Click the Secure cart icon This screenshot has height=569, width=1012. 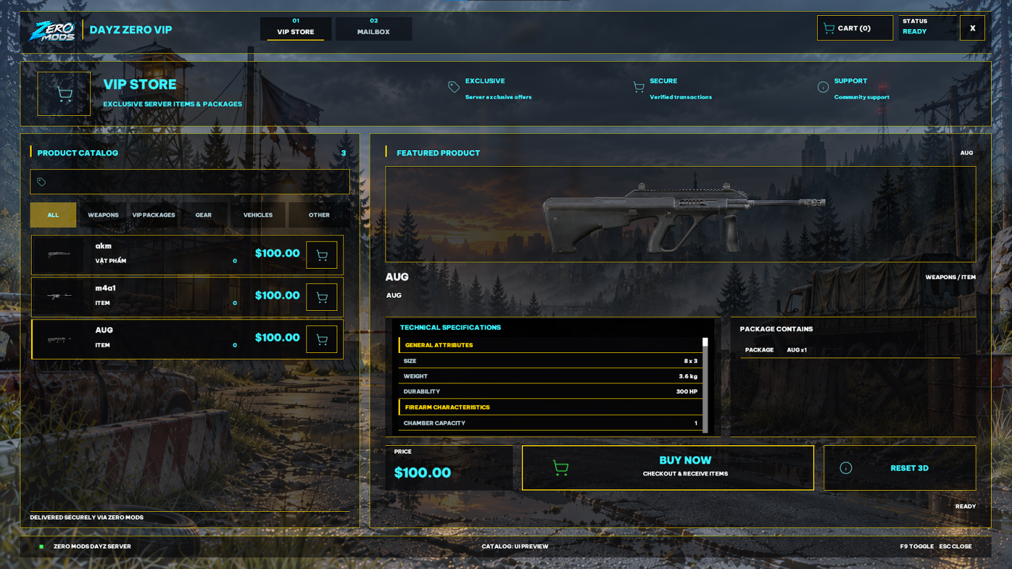tap(638, 87)
